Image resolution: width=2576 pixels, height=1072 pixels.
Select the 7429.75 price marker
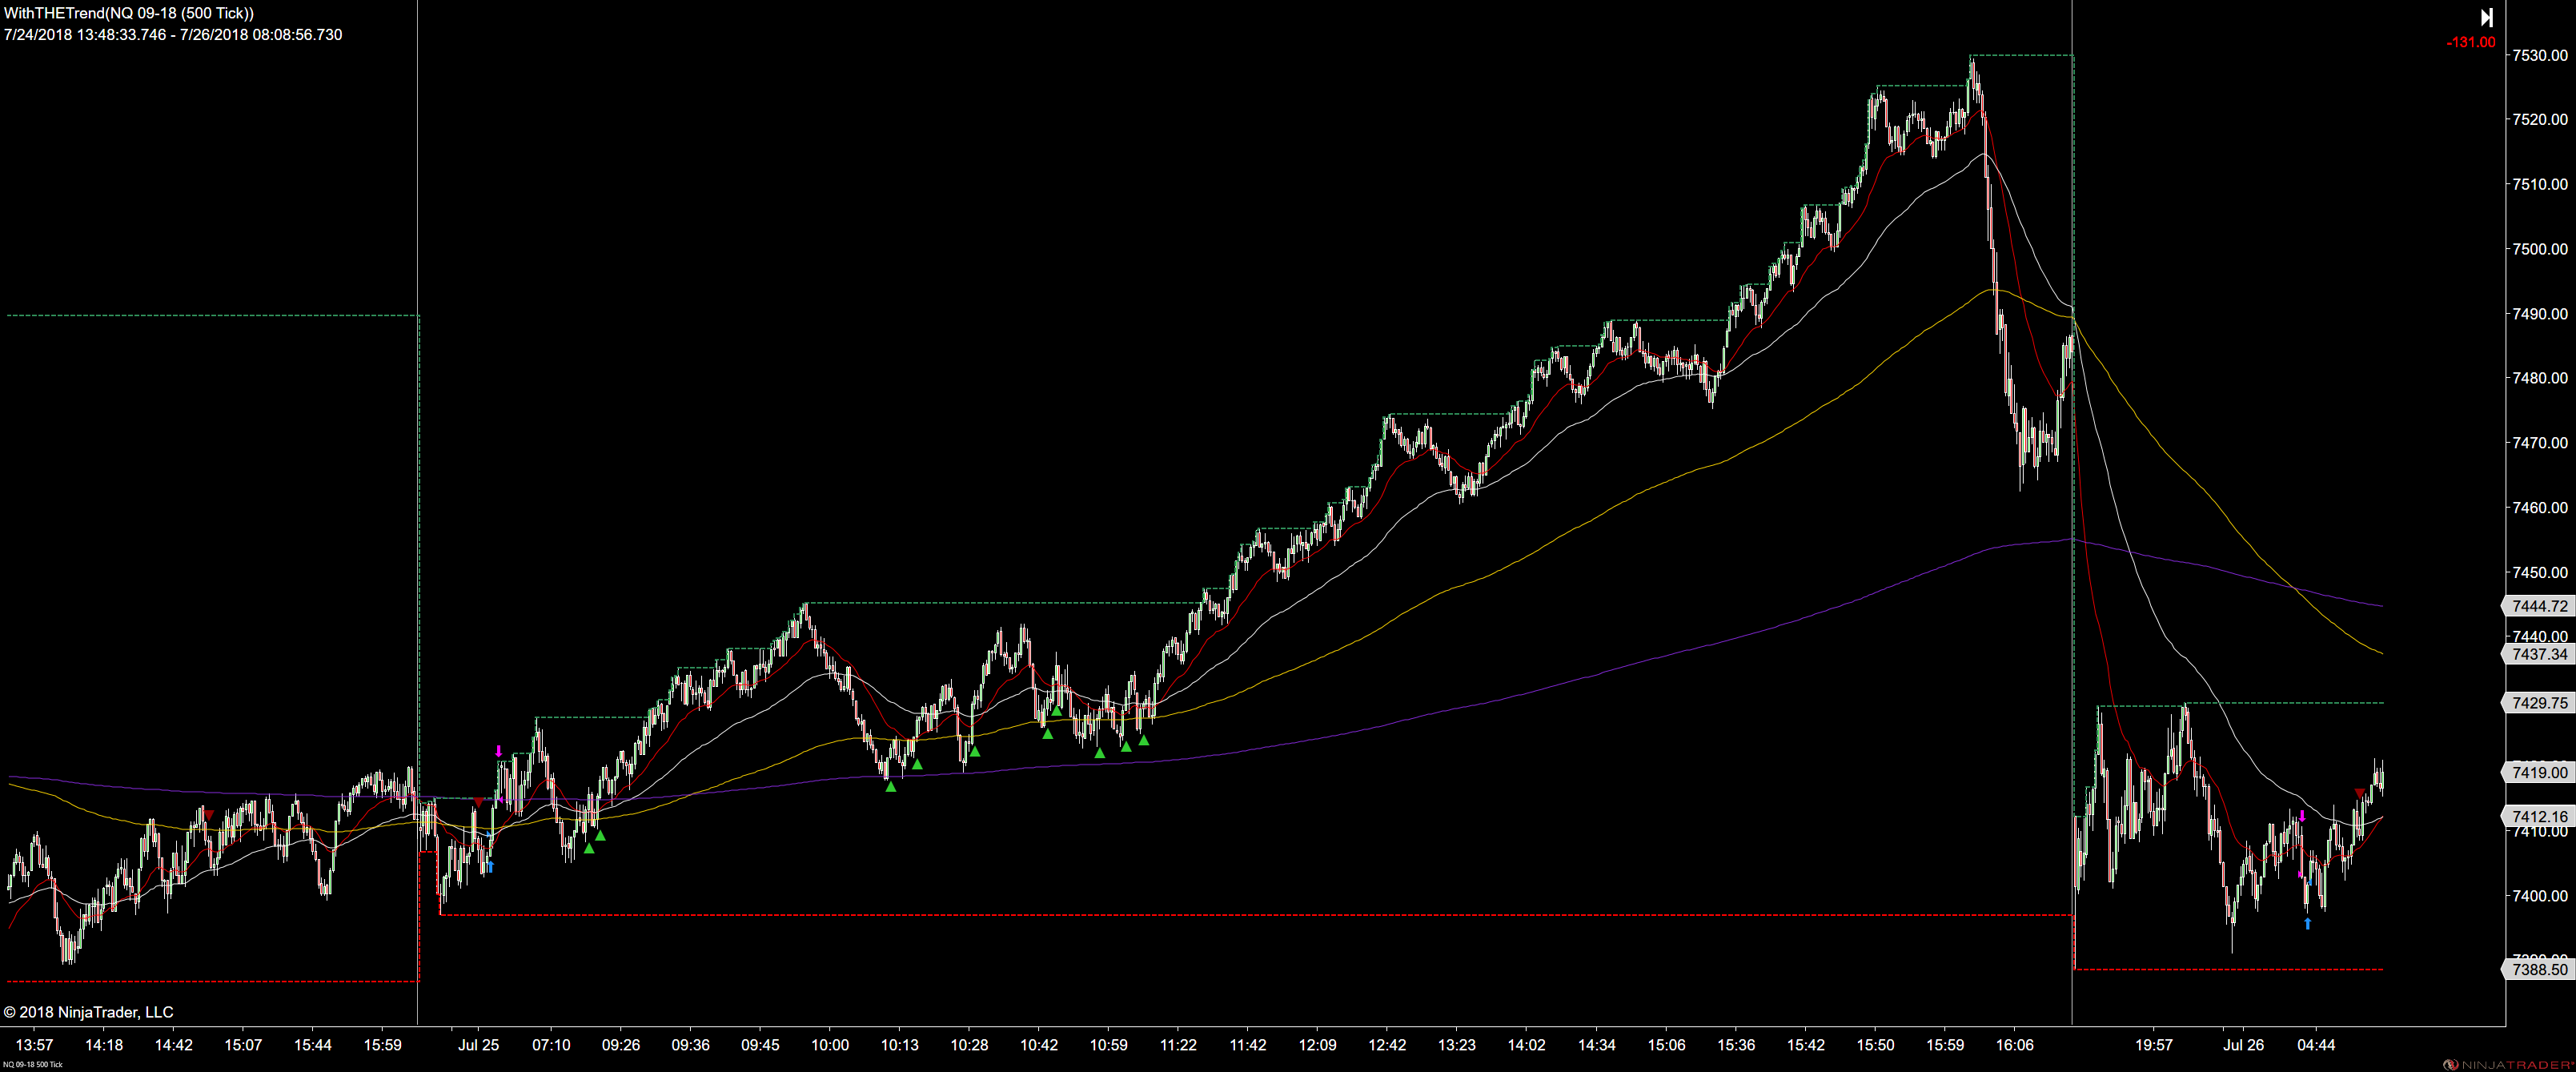(x=2538, y=703)
